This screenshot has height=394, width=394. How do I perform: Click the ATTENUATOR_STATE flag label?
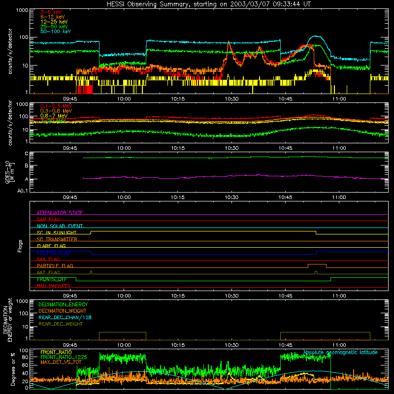pos(60,213)
